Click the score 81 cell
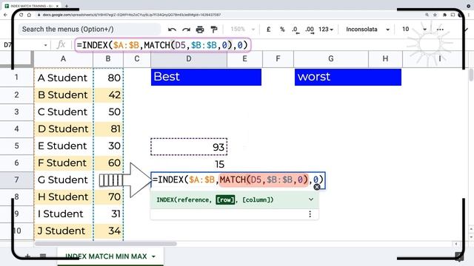The width and height of the screenshot is (474, 266). 108,129
